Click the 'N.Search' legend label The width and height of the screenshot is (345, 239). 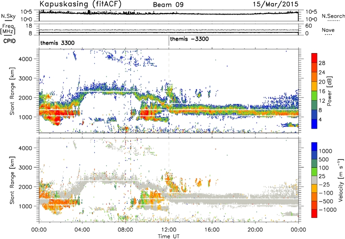point(333,16)
